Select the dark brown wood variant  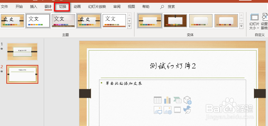pyautogui.click(x=175, y=21)
